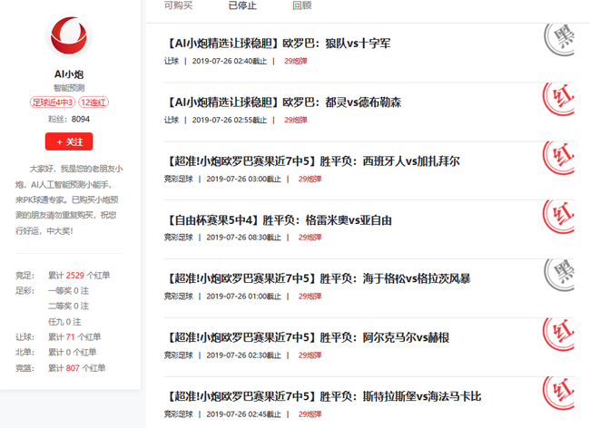Click the 竞彩足球 tag on 格雷米奥vs亚自由 row
This screenshot has height=428, width=590.
178,237
